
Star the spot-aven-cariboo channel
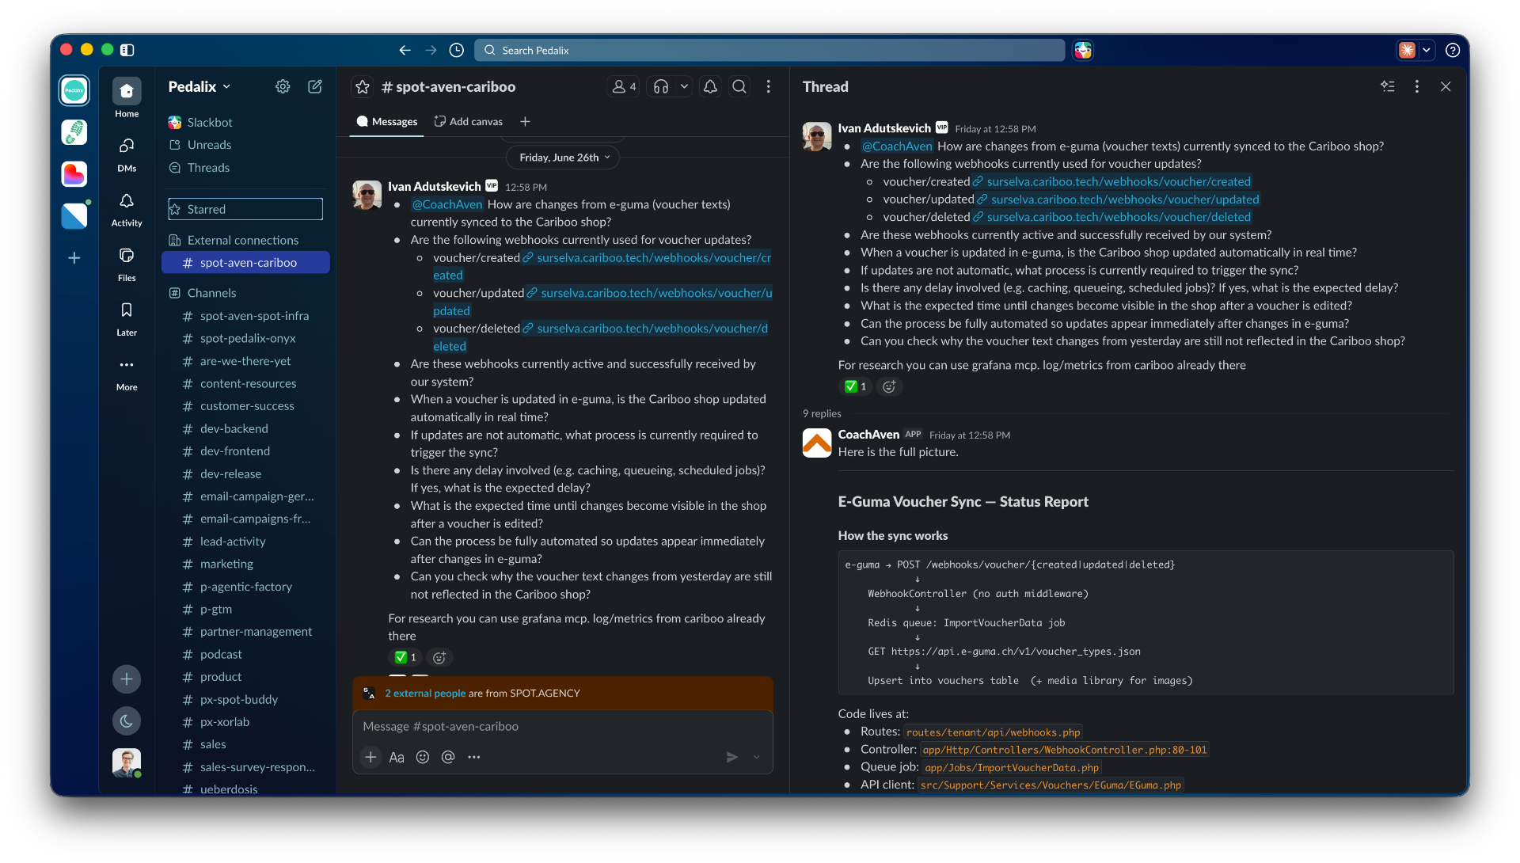363,87
